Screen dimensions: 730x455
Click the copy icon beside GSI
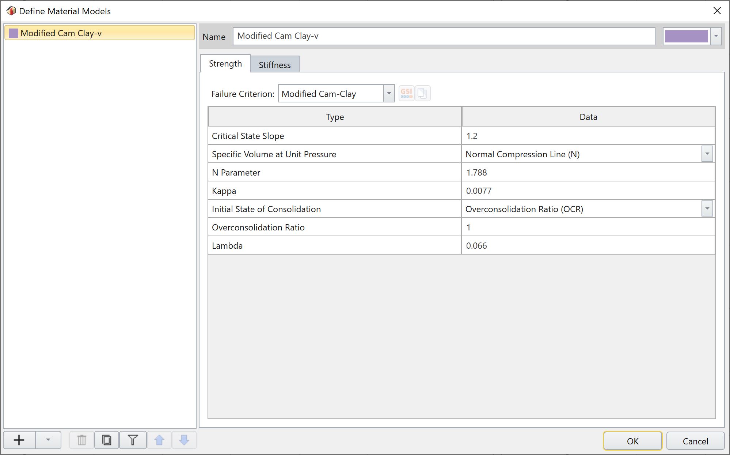click(x=422, y=93)
